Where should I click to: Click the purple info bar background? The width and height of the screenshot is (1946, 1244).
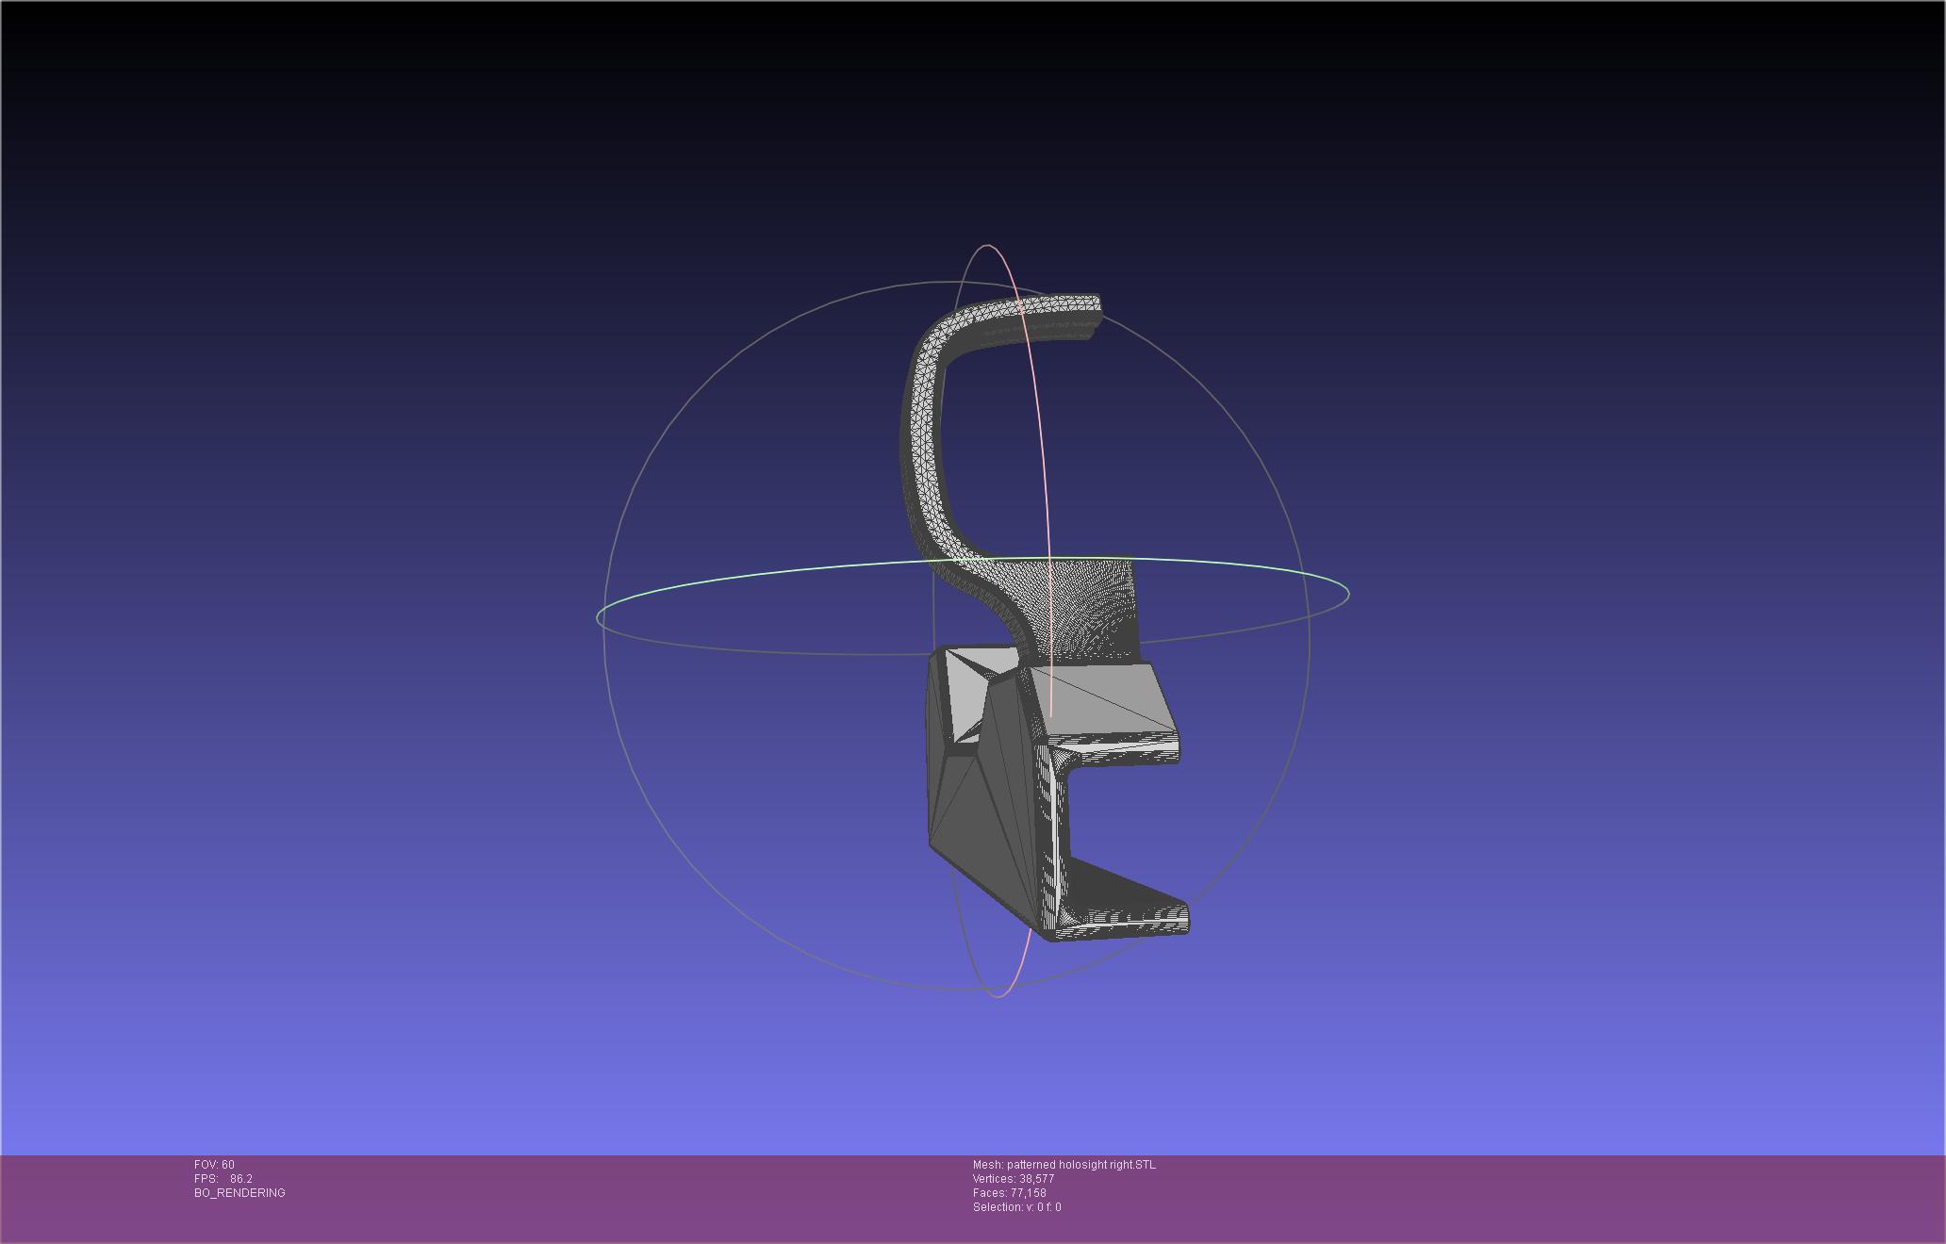(x=1509, y=1197)
